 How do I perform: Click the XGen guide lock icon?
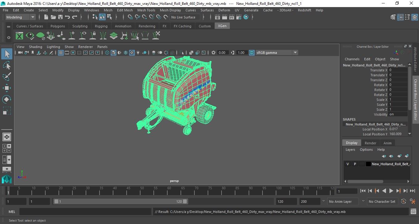[93, 36]
